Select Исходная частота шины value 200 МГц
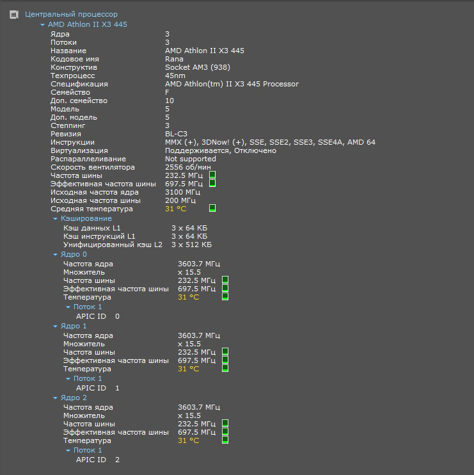Image resolution: width=474 pixels, height=475 pixels. (180, 200)
